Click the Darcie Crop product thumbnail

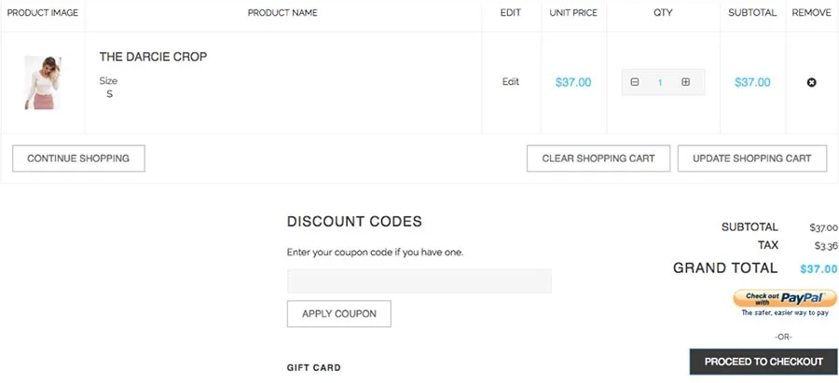43,82
